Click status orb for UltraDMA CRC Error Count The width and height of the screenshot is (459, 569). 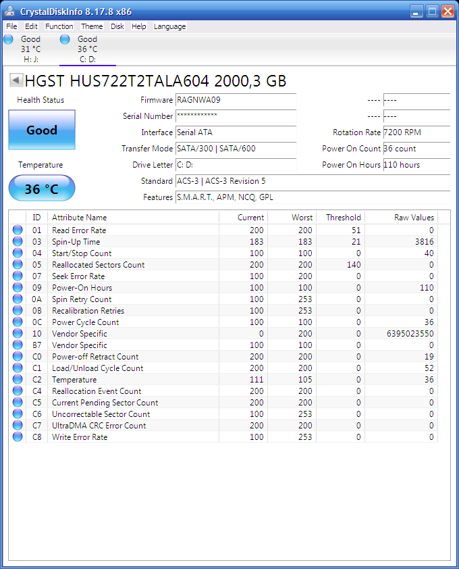click(18, 425)
